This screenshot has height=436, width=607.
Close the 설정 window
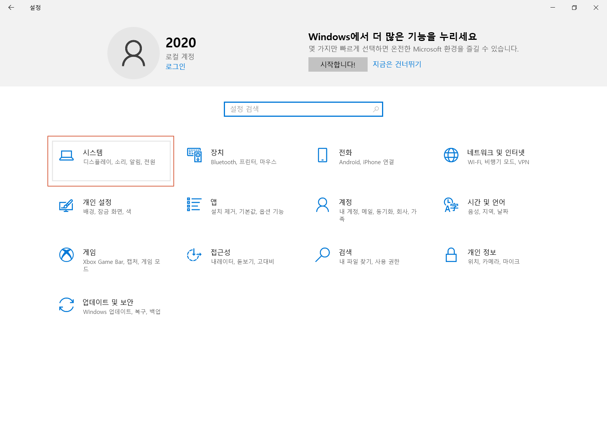596,8
